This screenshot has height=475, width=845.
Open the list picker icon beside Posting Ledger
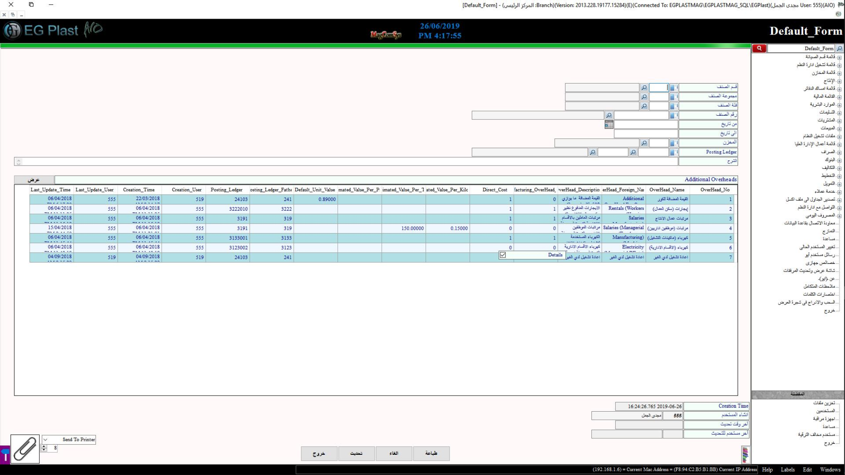673,152
